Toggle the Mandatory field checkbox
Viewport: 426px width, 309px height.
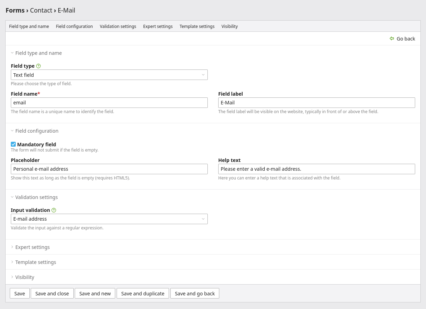13,144
